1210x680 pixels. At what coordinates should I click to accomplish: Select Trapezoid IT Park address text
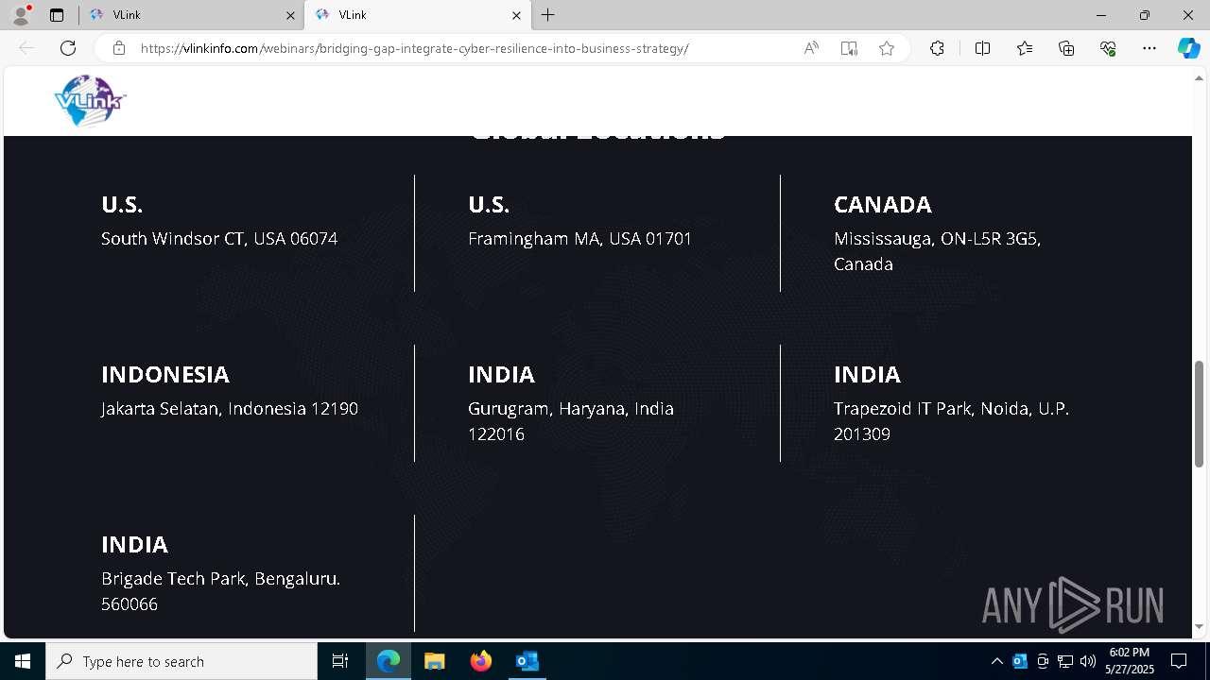click(x=951, y=421)
